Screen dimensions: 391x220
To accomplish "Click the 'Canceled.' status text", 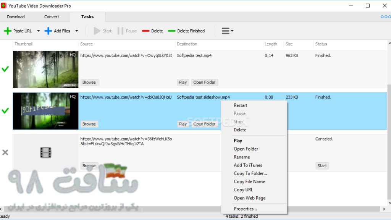I will point(324,139).
